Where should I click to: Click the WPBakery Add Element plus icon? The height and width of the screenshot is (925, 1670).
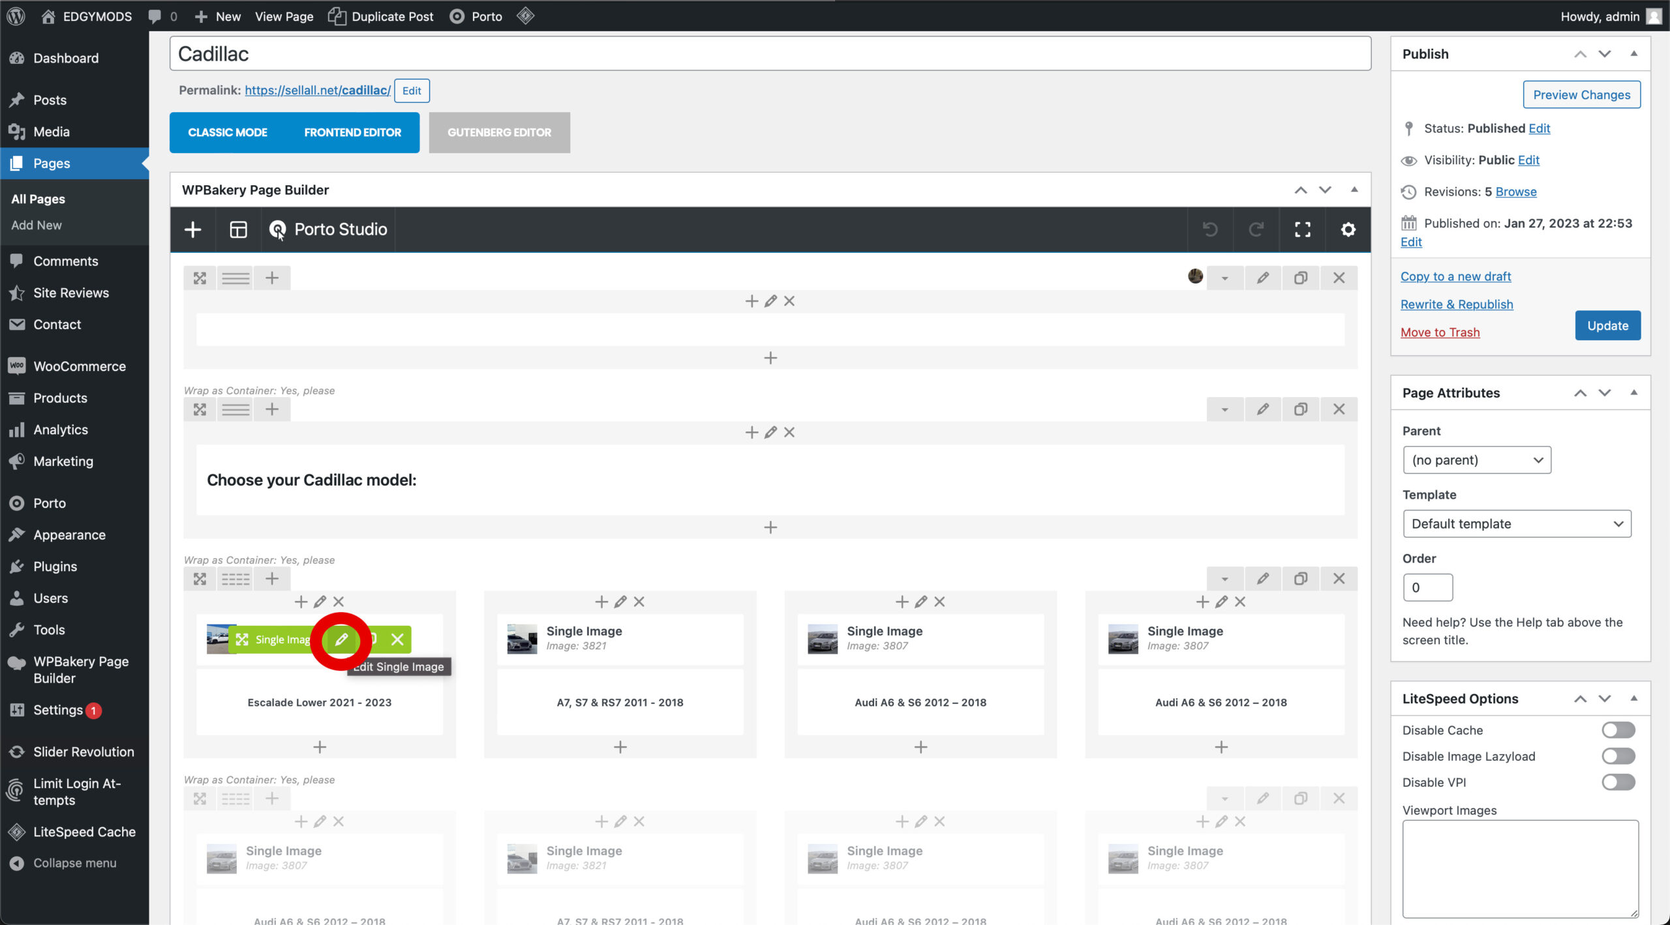pyautogui.click(x=192, y=229)
